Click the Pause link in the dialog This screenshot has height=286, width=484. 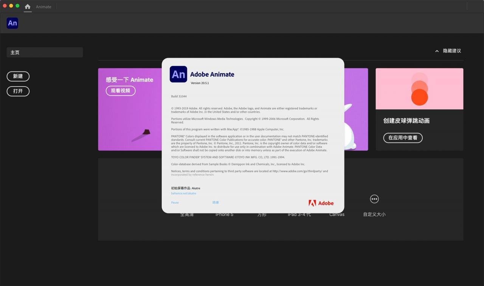(175, 203)
